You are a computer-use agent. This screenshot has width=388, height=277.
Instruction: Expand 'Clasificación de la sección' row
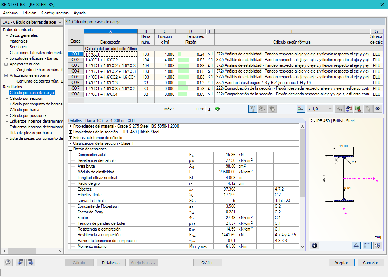[70, 143]
